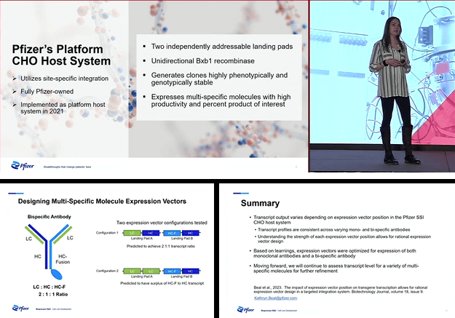Click the Kathryn.Beal@pfizer.com email link

coord(275,297)
